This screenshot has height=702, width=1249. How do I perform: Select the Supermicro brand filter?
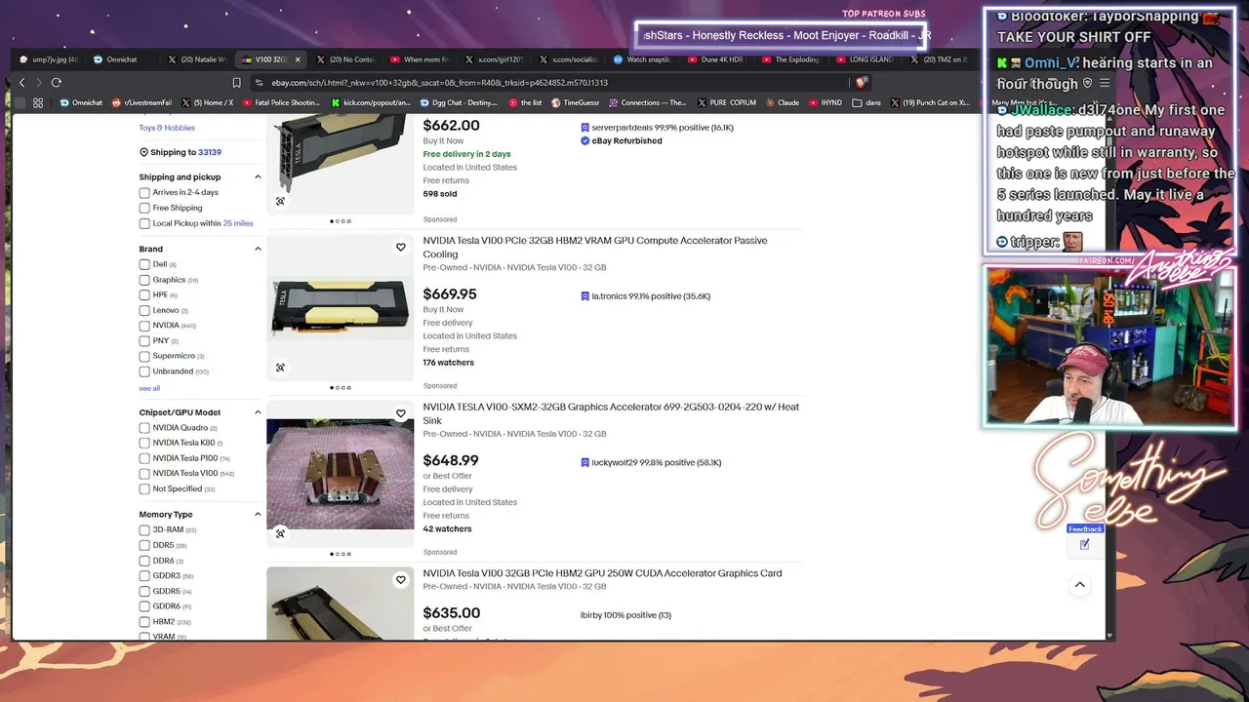[144, 357]
